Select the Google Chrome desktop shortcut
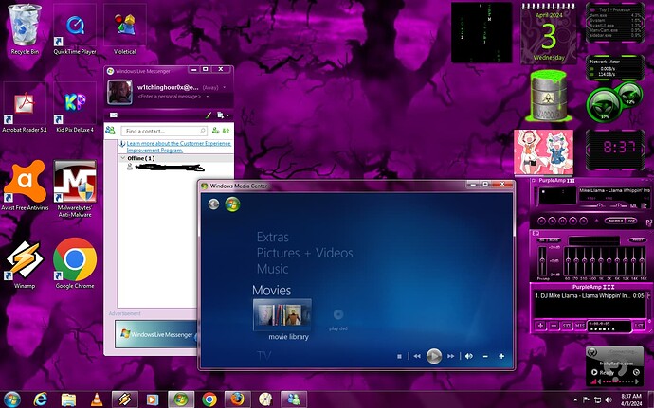 (x=75, y=264)
